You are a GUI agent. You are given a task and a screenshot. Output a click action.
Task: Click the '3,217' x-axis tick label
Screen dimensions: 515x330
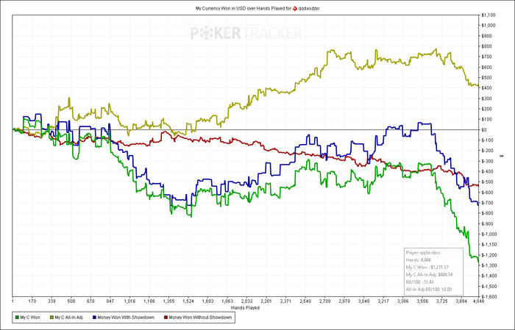(383, 301)
